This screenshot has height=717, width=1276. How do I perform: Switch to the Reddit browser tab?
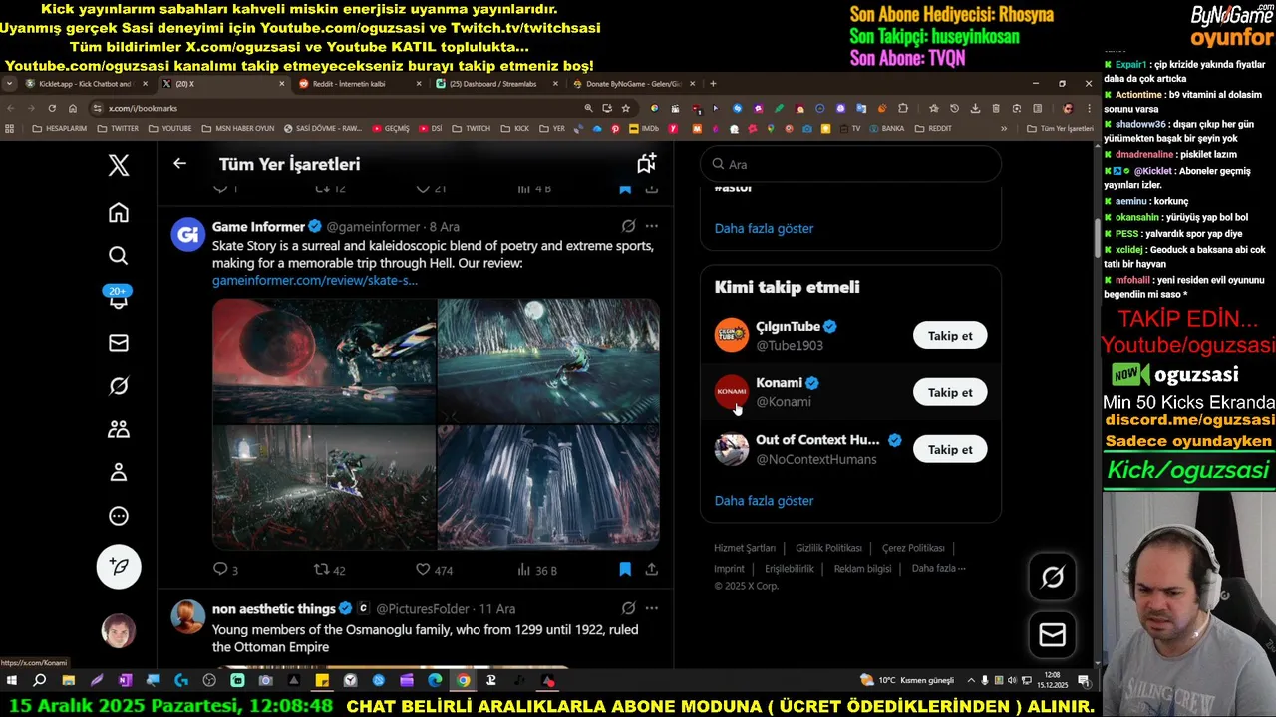click(x=357, y=84)
